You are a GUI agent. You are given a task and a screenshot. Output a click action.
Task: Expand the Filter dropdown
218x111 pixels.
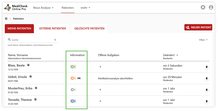tap(203, 40)
